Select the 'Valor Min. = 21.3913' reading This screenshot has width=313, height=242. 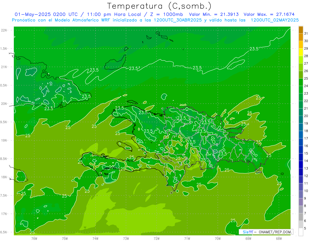coord(214,14)
